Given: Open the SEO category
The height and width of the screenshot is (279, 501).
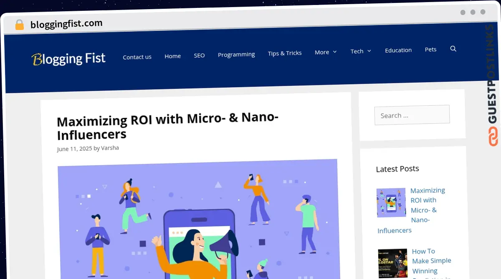Looking at the screenshot, I should click(199, 55).
